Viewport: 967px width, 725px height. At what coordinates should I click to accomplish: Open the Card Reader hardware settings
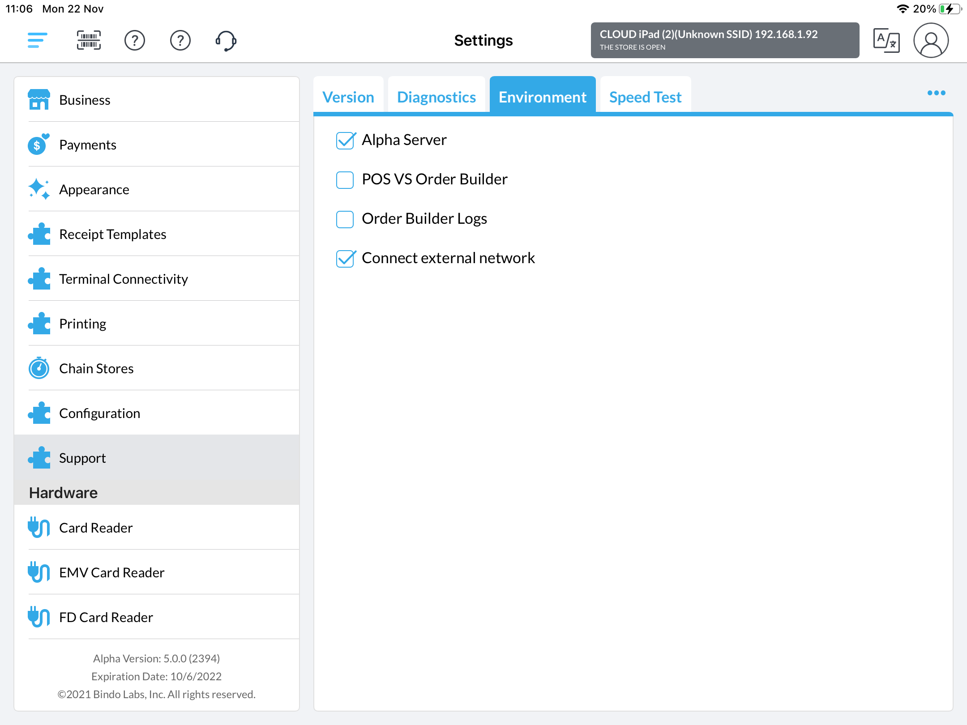[96, 528]
